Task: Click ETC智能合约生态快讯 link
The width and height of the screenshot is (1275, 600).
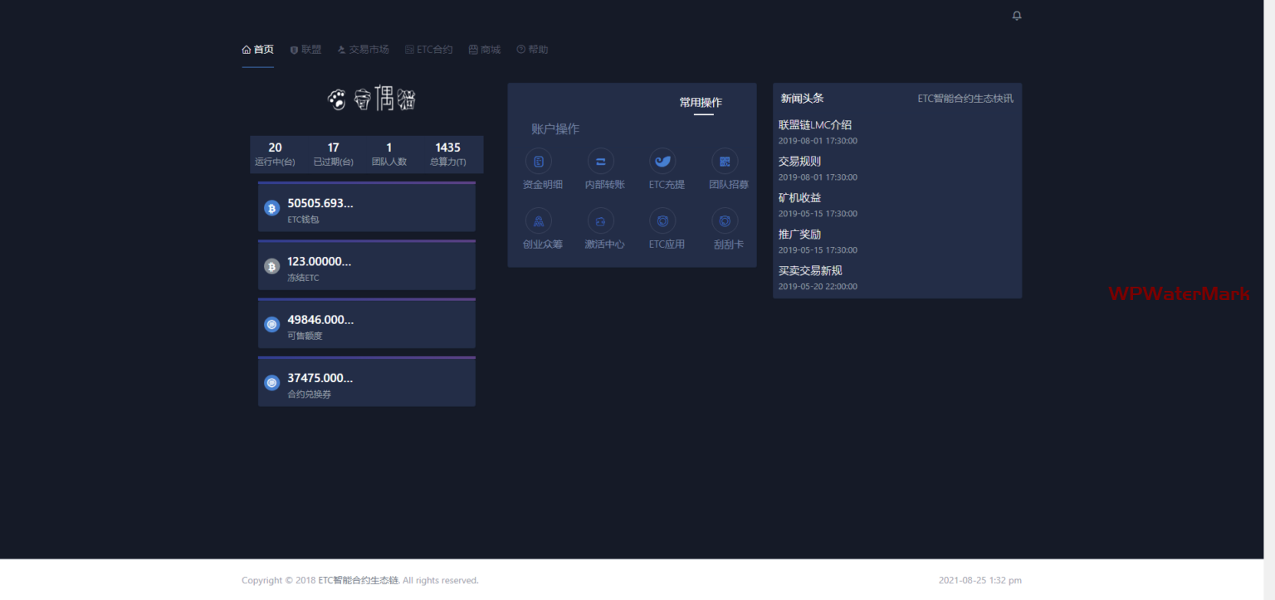Action: [x=965, y=99]
